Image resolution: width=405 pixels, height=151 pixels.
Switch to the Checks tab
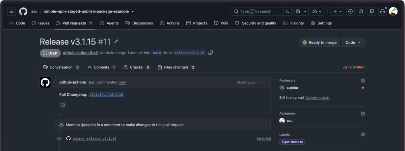(137, 67)
